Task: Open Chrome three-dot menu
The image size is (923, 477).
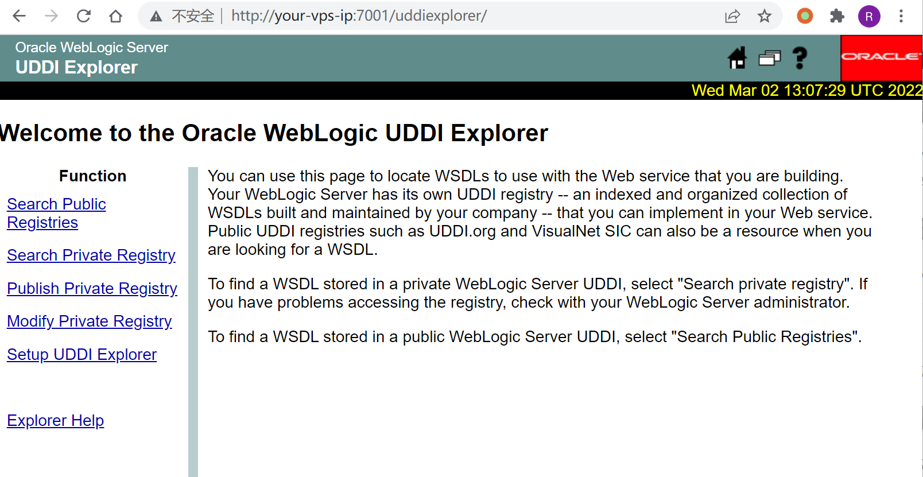Action: 901,16
